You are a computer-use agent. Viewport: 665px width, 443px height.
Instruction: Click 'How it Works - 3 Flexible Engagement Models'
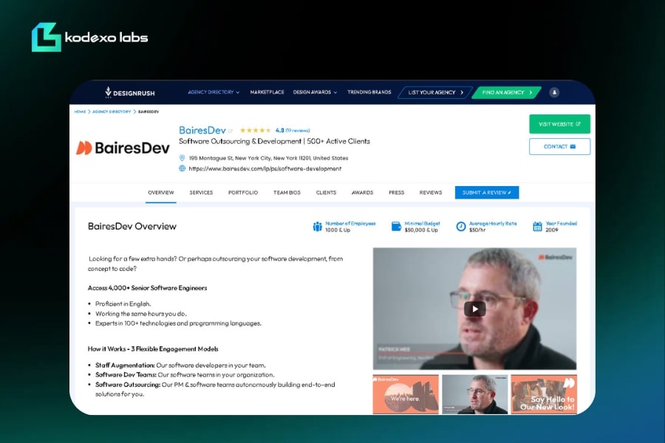tap(153, 349)
